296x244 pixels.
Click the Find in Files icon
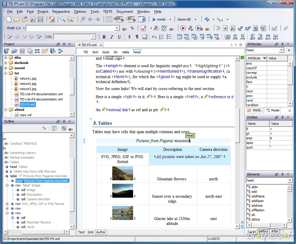71,19
